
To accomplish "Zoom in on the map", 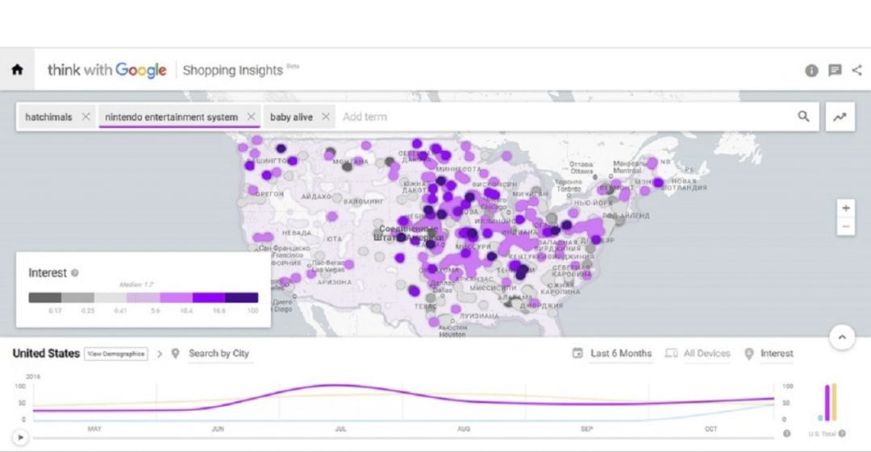I will (x=845, y=208).
